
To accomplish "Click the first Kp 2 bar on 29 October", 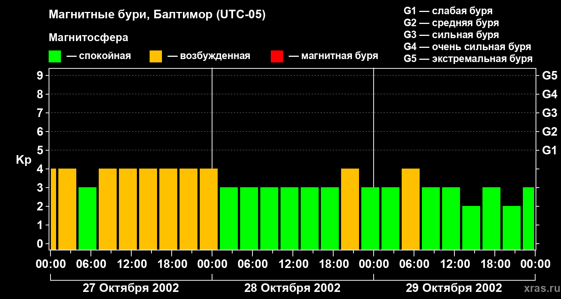I will point(471,227).
